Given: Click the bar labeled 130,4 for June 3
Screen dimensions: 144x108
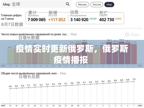Looking at the screenshot, I should 109,53.
